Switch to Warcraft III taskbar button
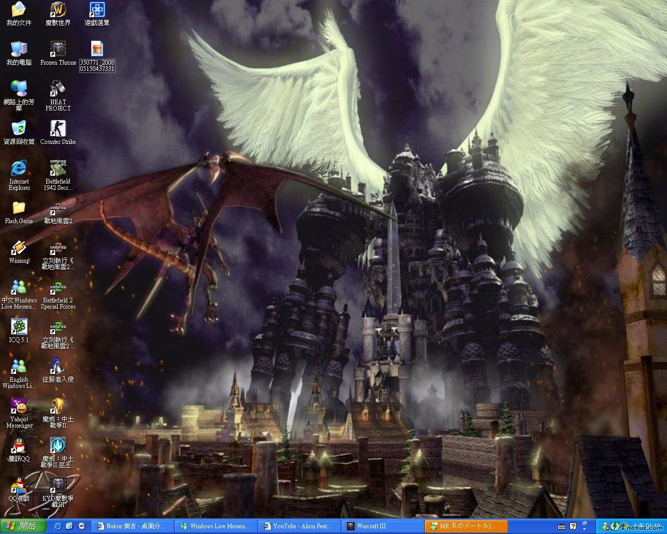Screen dimensions: 667x534 click(382, 526)
